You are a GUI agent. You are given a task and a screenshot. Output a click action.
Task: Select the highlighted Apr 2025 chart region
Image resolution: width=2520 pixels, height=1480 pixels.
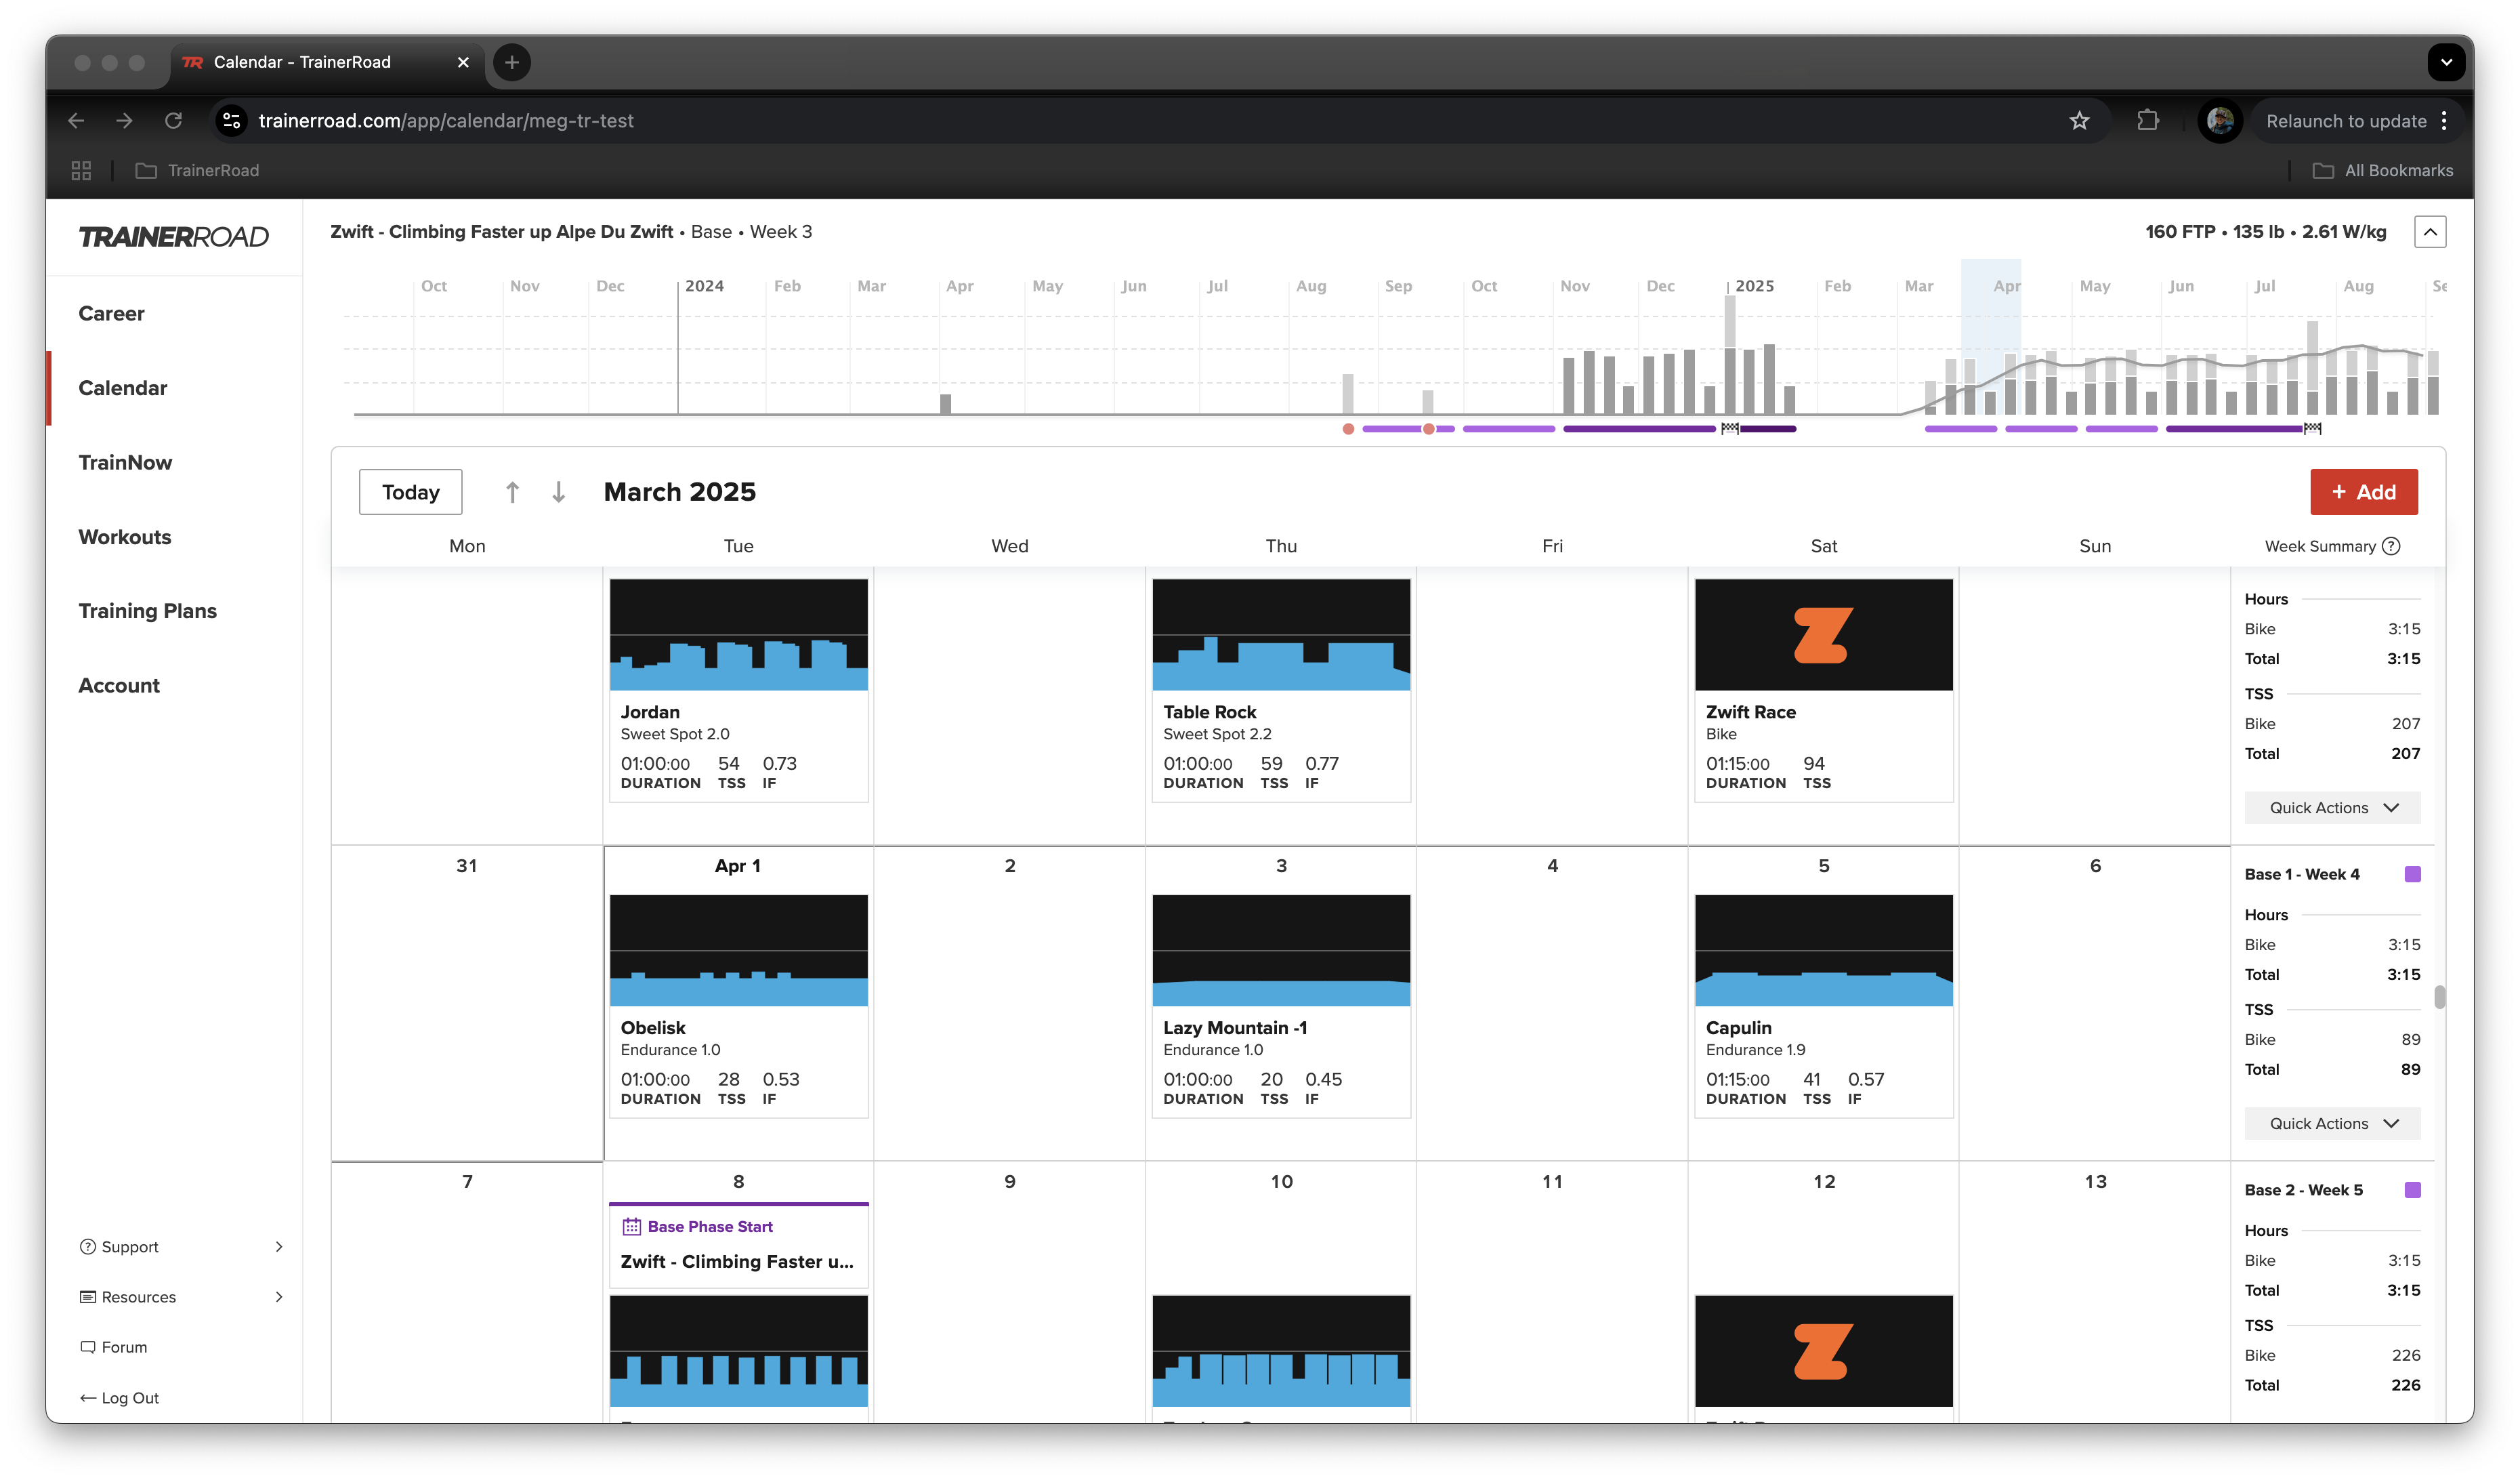(1990, 337)
